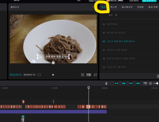Click the microphone record voiceover icon
This screenshot has width=159, height=122.
point(106,83)
